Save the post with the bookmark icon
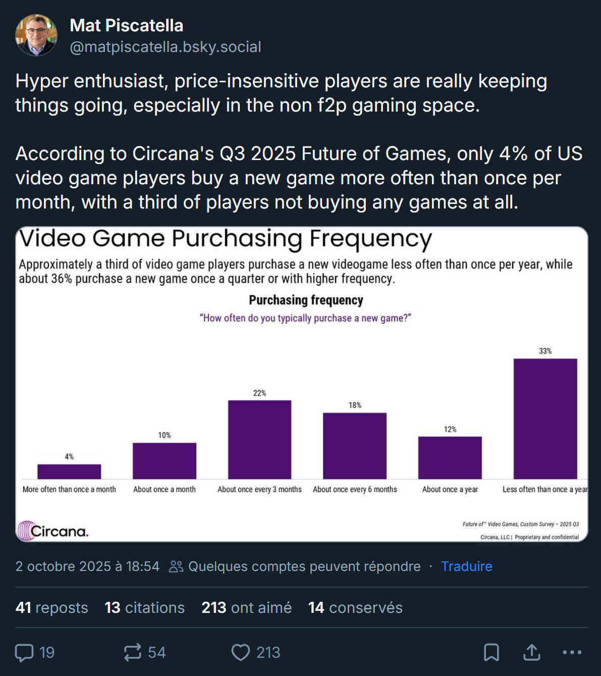 point(491,652)
